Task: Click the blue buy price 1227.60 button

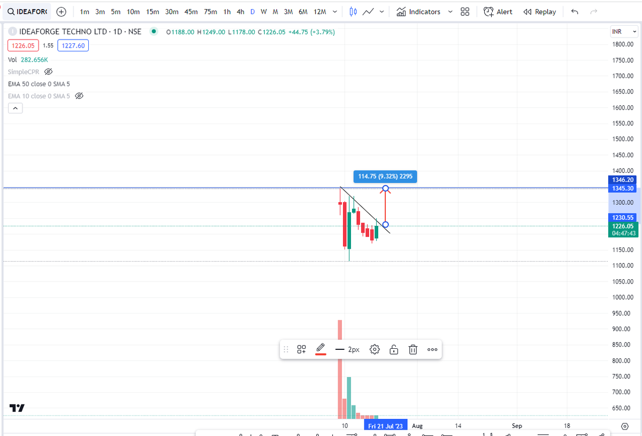Action: pyautogui.click(x=73, y=46)
